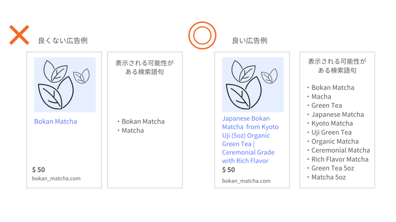The height and width of the screenshot is (222, 396).
Task: Select the Matcha 5oz search term
Action: [328, 177]
